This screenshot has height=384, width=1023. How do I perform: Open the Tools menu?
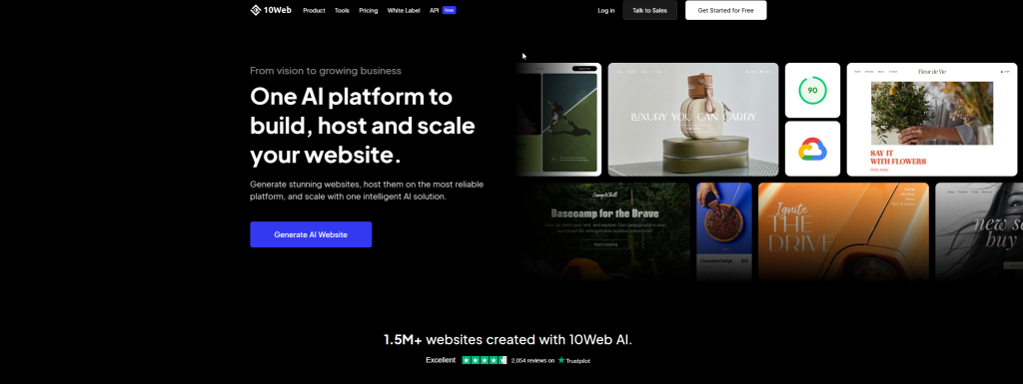coord(342,10)
